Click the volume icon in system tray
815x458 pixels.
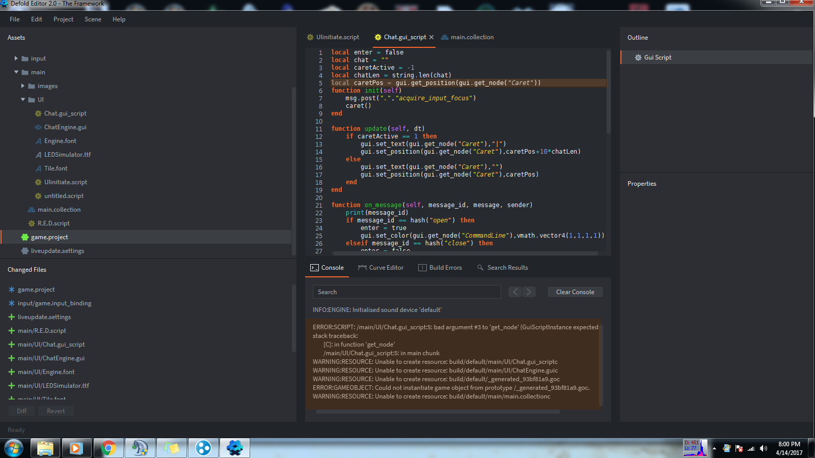763,448
